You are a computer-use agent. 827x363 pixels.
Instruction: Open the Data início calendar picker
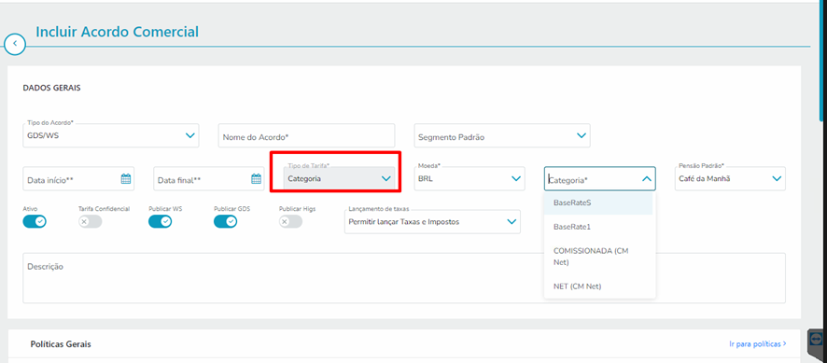pyautogui.click(x=125, y=179)
